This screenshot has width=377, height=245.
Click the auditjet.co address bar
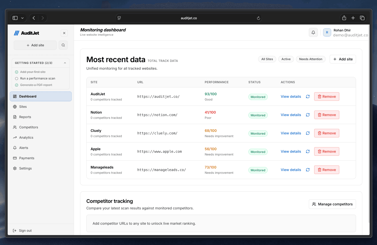pos(189,18)
